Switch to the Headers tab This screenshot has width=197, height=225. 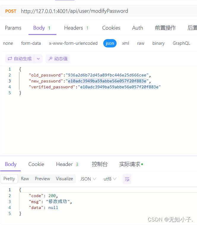77,28
